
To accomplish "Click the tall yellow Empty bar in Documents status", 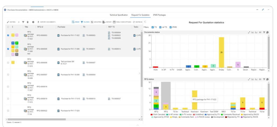I will coord(221,52).
